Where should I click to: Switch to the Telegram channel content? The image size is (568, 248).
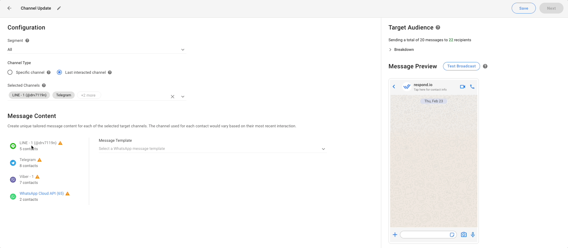28,163
